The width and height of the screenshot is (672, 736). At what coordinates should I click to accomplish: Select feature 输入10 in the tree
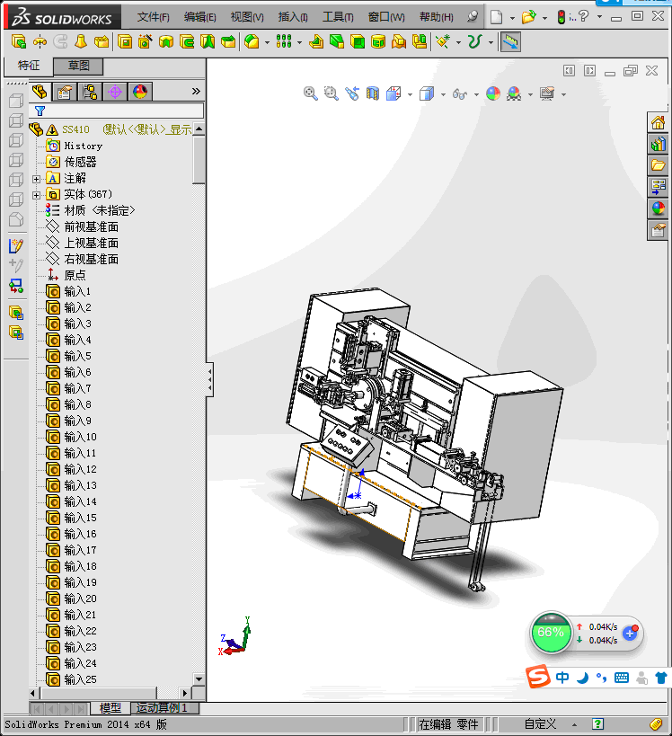pyautogui.click(x=80, y=438)
